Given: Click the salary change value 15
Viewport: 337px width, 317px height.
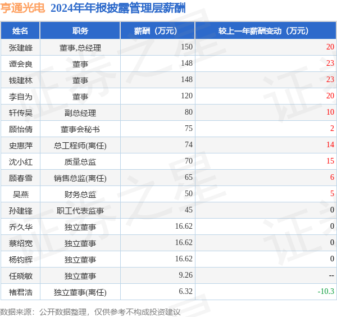Looking at the screenshot, I should [x=330, y=161].
